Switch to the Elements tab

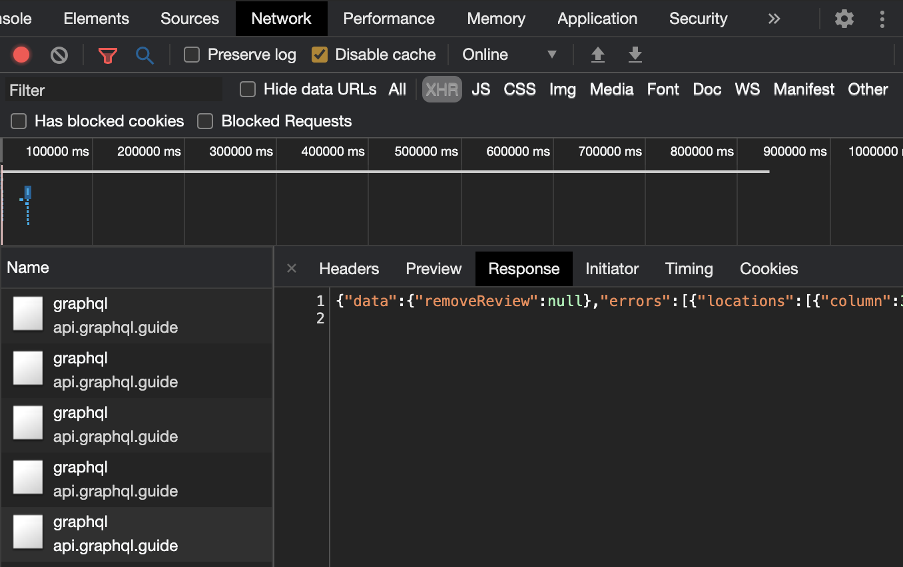(97, 19)
